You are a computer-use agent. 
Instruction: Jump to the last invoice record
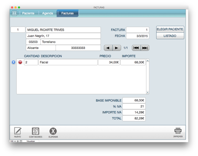(145, 48)
